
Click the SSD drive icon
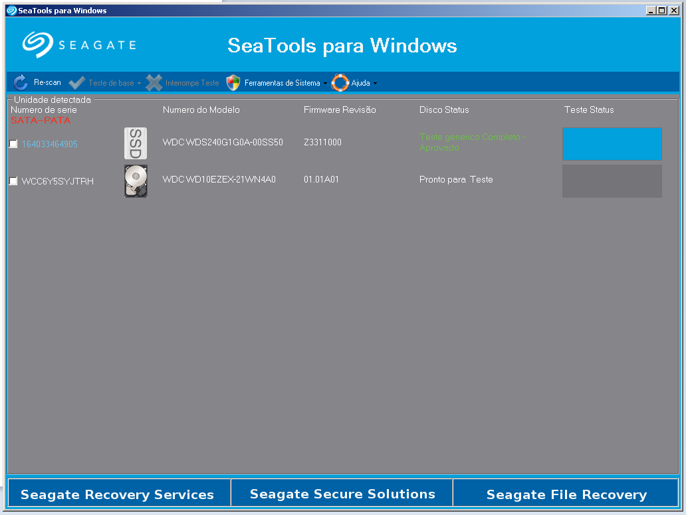pyautogui.click(x=136, y=143)
